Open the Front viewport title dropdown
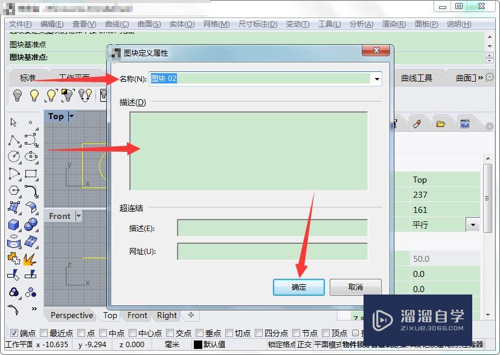500x355 pixels. click(79, 216)
